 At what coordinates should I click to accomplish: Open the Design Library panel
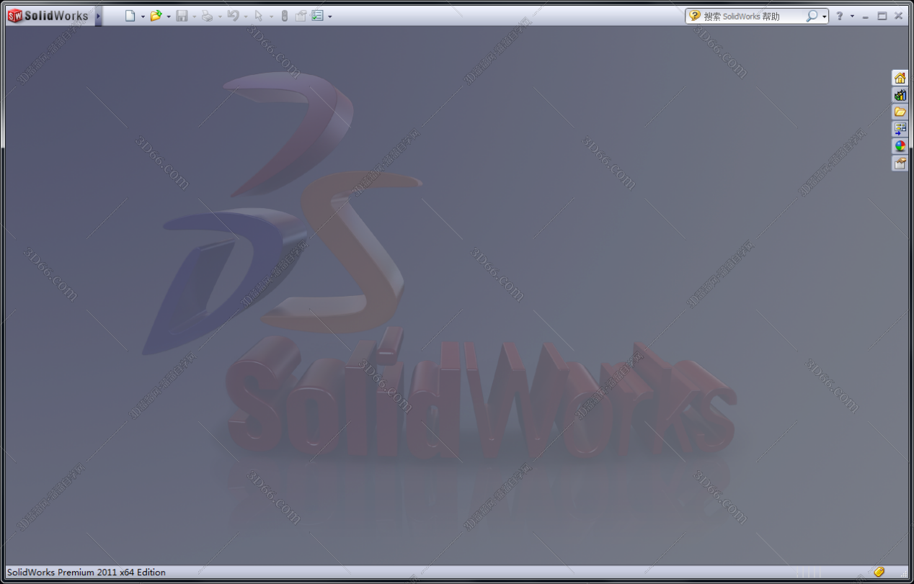pos(900,94)
